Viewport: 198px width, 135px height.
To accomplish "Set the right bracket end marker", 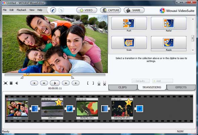I will [x=93, y=83].
